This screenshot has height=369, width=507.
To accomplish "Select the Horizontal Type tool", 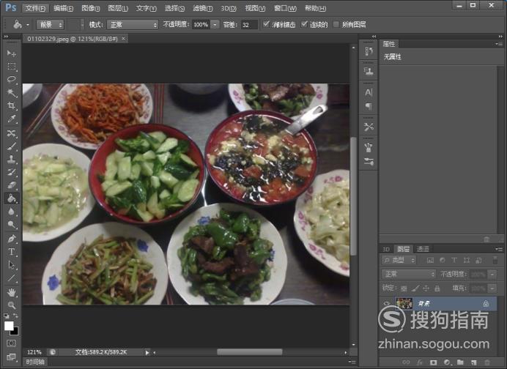I will pos(12,252).
